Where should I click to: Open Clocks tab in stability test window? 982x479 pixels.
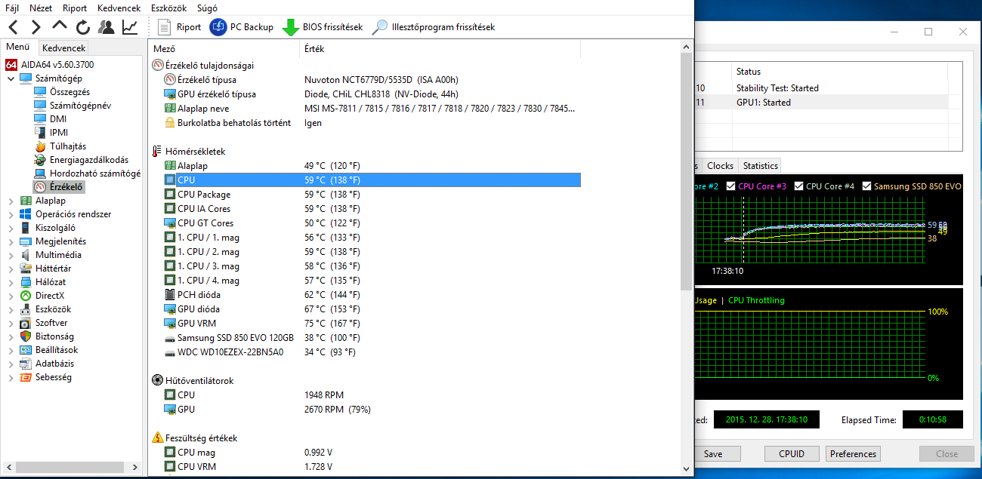coord(720,166)
